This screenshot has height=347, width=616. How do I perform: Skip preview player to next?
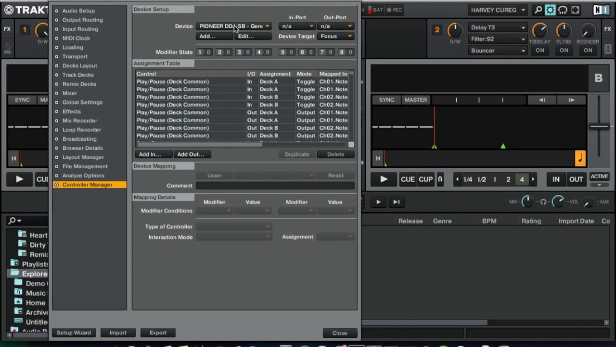click(x=396, y=202)
